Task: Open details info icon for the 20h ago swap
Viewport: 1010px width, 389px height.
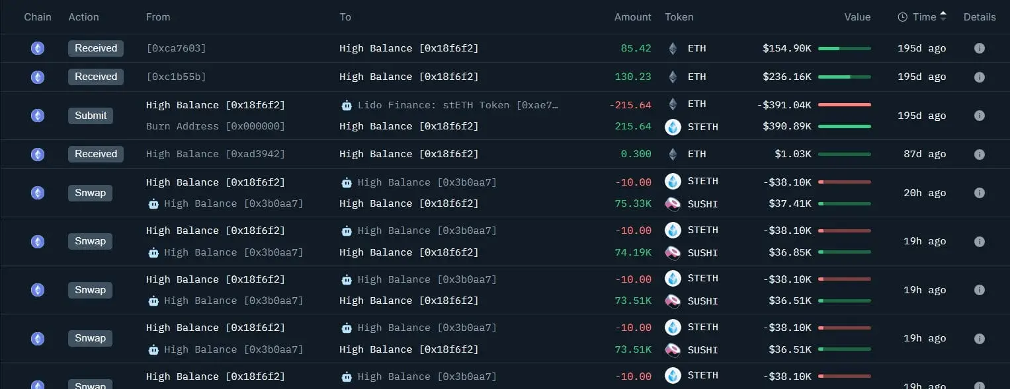Action: (980, 193)
